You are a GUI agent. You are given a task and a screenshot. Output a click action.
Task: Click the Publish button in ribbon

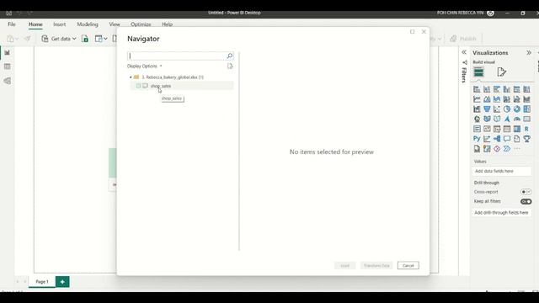pyautogui.click(x=463, y=39)
